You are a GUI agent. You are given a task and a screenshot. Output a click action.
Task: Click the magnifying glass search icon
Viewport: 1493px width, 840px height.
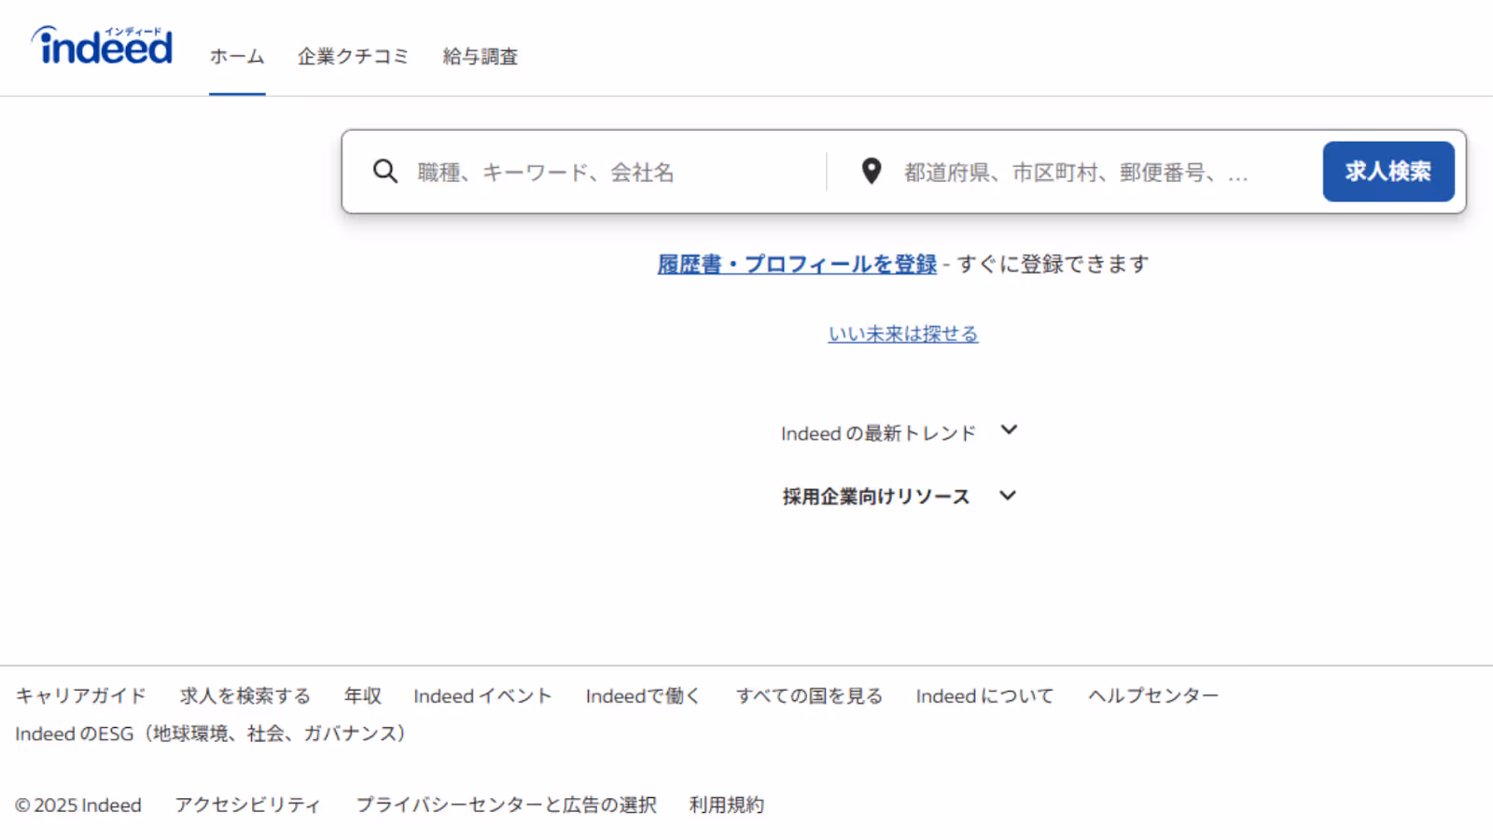385,171
